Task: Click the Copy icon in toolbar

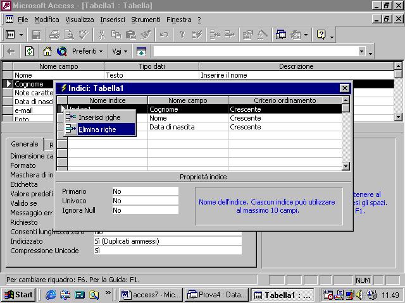Action: 116,35
